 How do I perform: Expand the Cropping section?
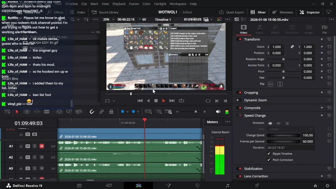(x=251, y=93)
